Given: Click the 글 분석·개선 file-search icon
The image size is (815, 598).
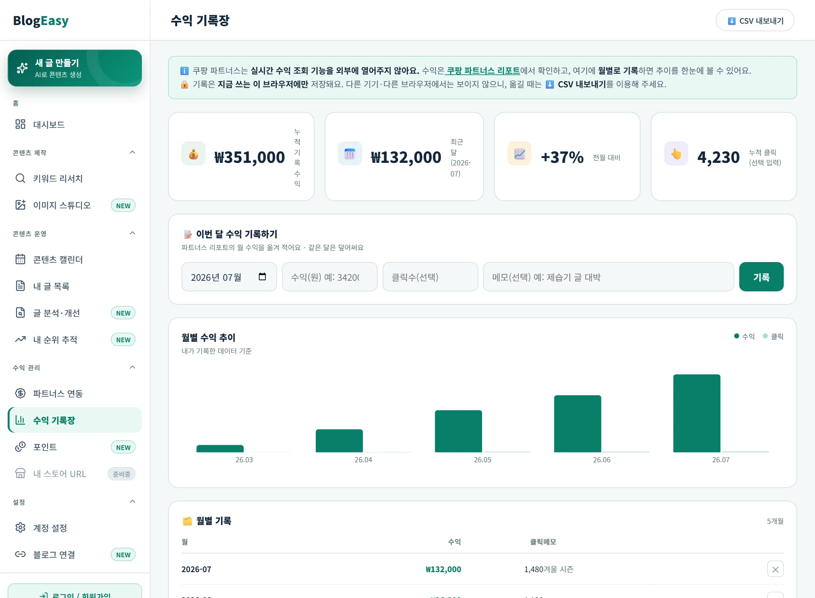Looking at the screenshot, I should click(20, 313).
